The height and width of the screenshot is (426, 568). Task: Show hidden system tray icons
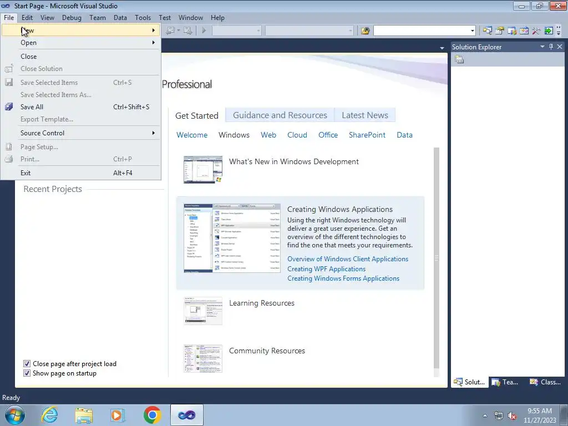click(x=485, y=415)
